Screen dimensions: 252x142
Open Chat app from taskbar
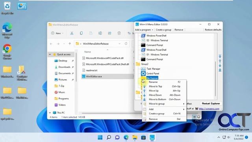[117, 137]
